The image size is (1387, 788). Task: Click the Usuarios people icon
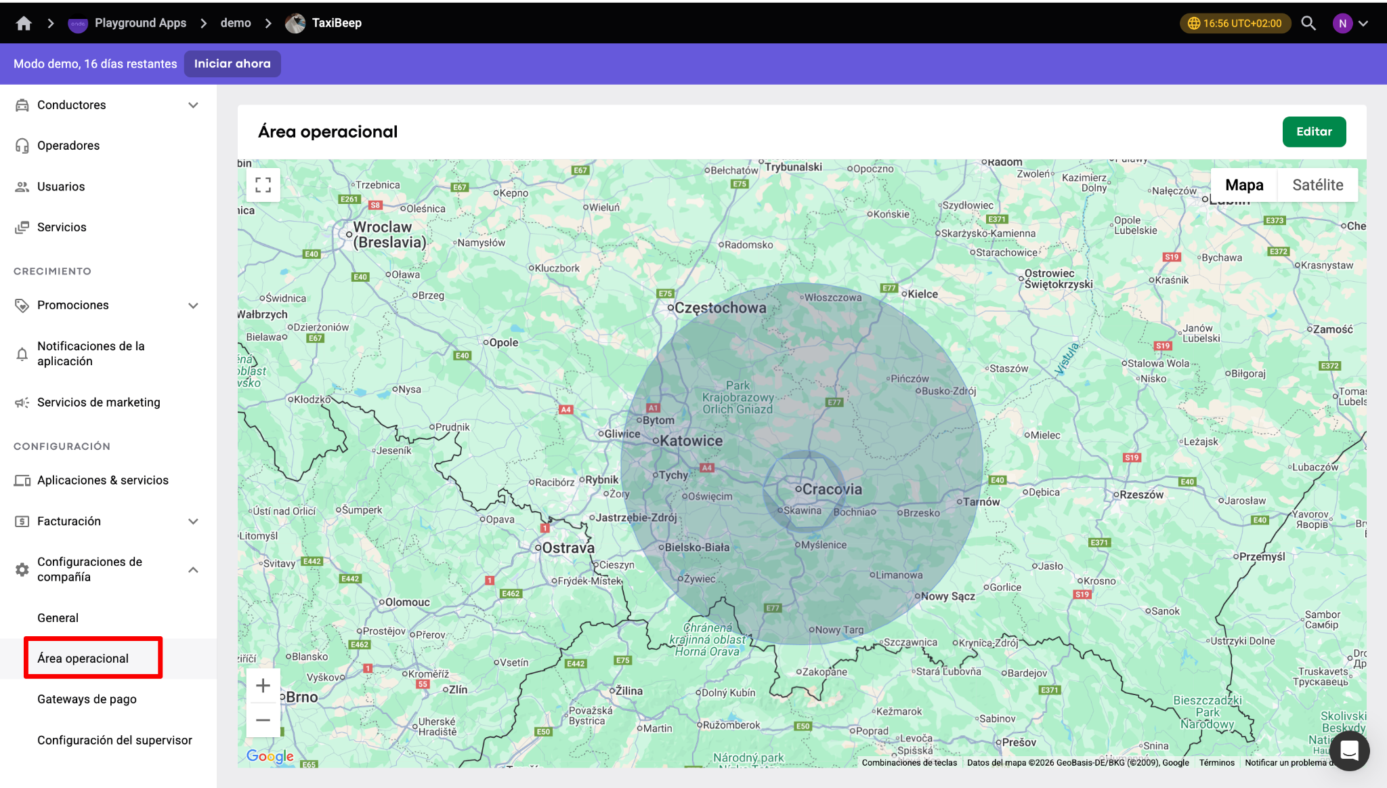click(x=22, y=186)
